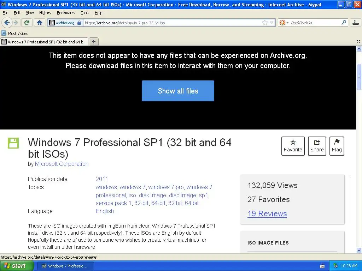This screenshot has height=271, width=362.
Task: Go to the Home page icon
Action: [x=40, y=23]
